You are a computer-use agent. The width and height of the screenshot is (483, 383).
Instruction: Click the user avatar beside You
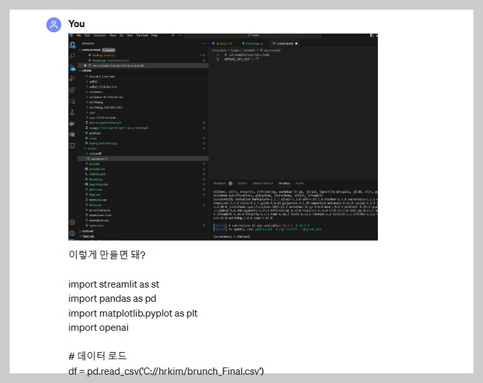[54, 25]
